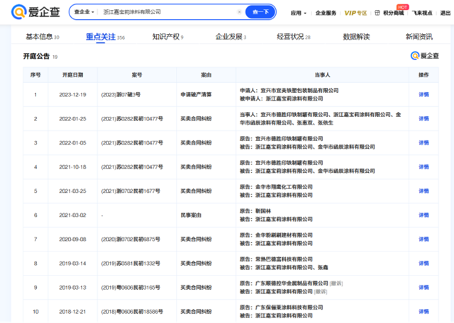Screen dimensions: 454x323
Task: Click plaintiff 金华市翔鹰化工有限公司
Action: [x=284, y=187]
